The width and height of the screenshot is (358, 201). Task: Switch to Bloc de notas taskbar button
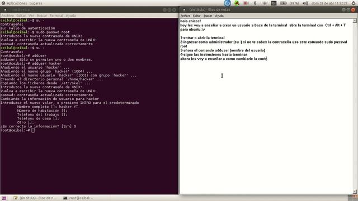35,198
